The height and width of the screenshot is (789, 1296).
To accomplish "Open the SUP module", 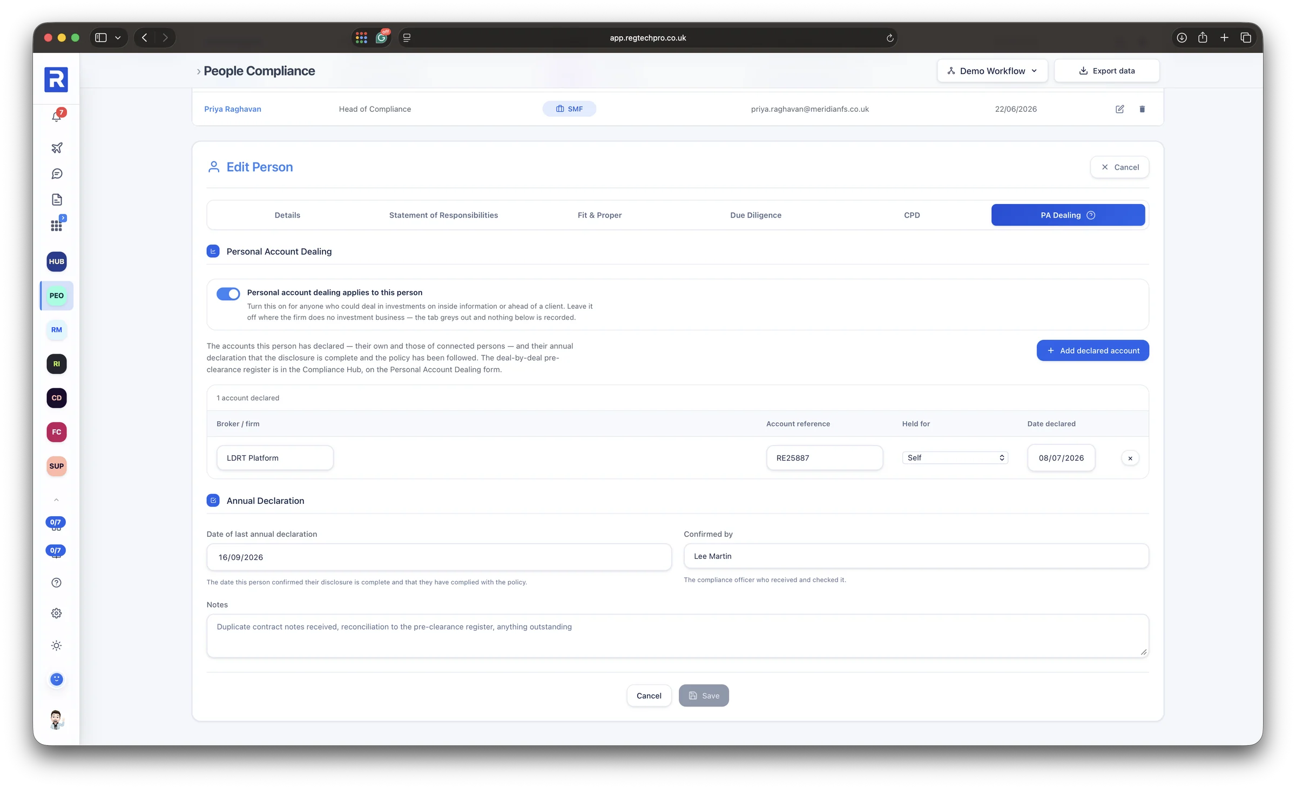I will (57, 466).
